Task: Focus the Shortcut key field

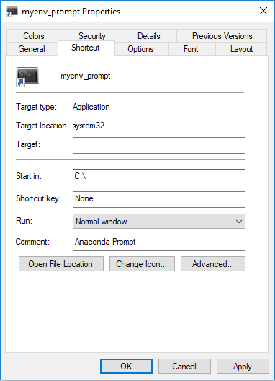Action: point(159,199)
